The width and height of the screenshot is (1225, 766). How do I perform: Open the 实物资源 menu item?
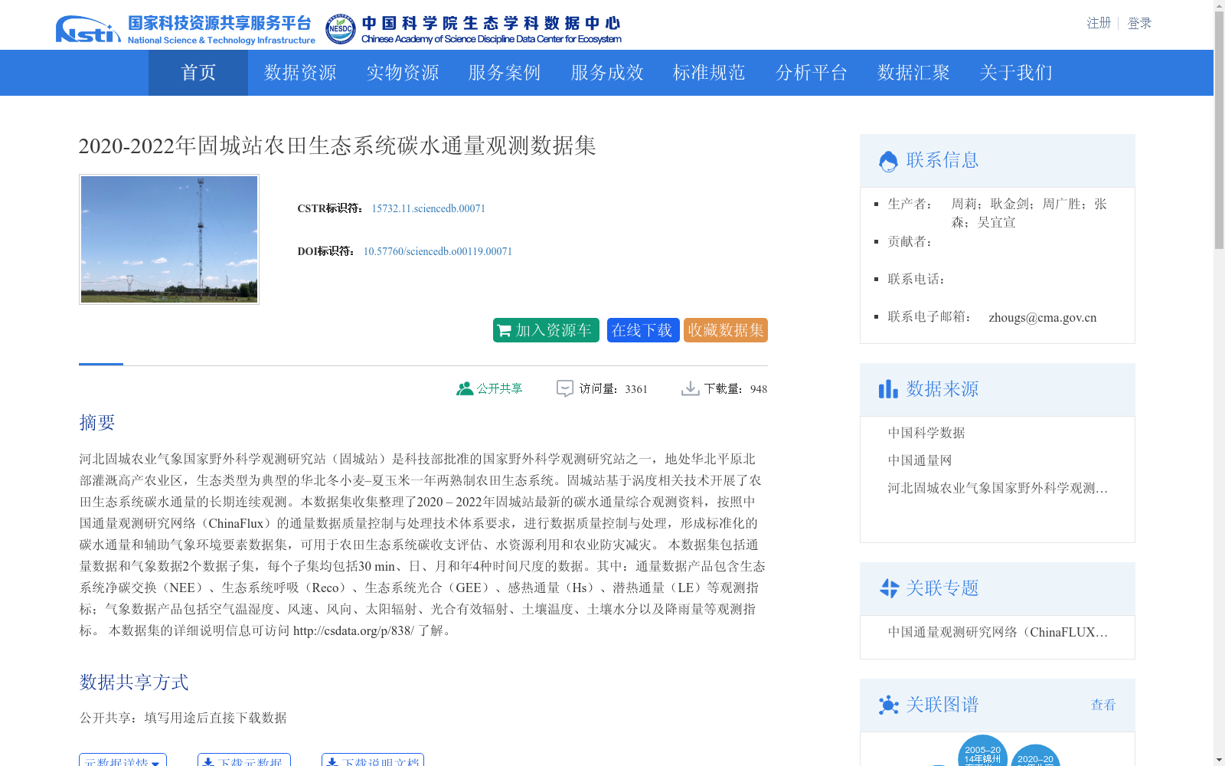[403, 73]
